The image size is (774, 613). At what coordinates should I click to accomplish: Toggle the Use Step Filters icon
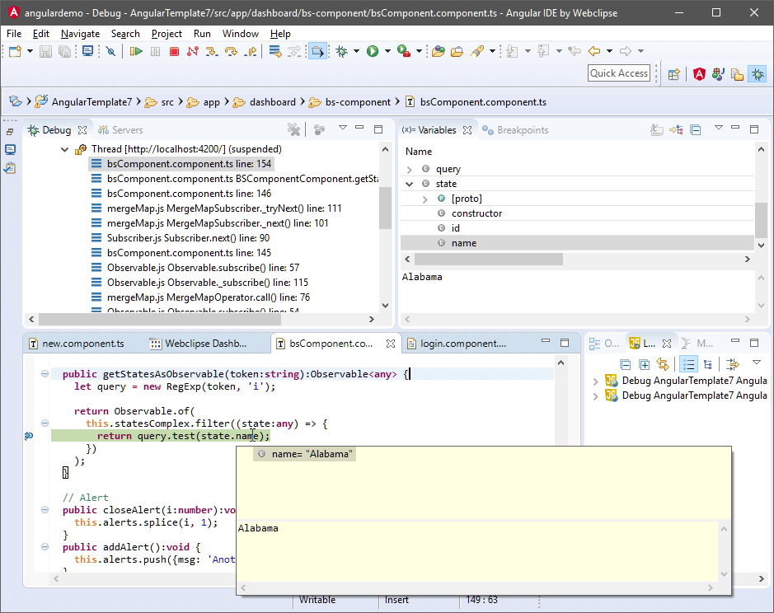coord(295,51)
